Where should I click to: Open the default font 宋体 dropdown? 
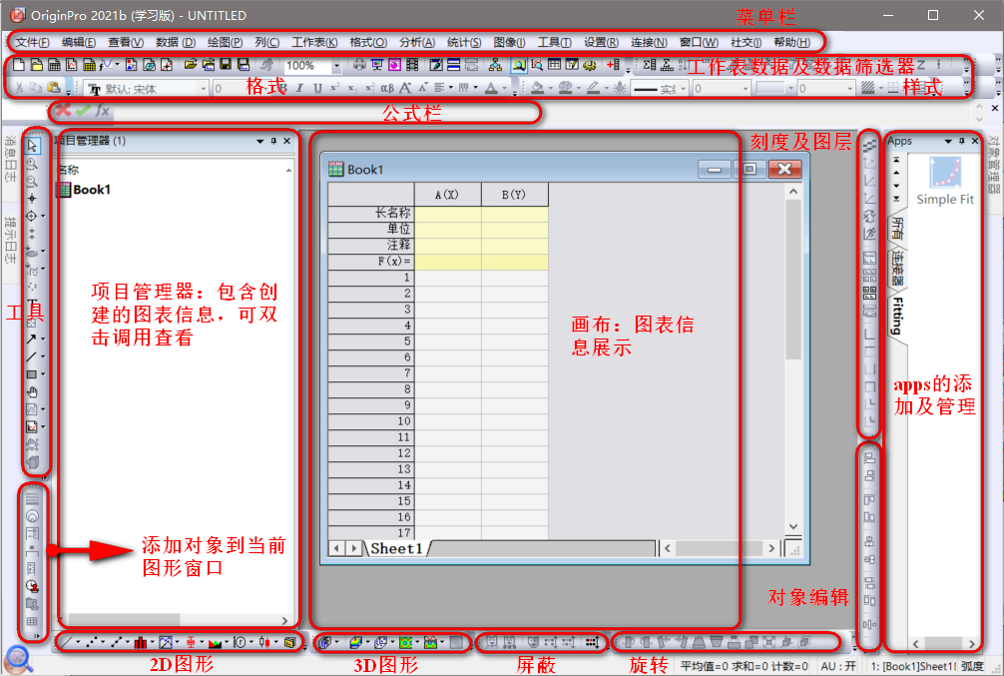(x=204, y=89)
